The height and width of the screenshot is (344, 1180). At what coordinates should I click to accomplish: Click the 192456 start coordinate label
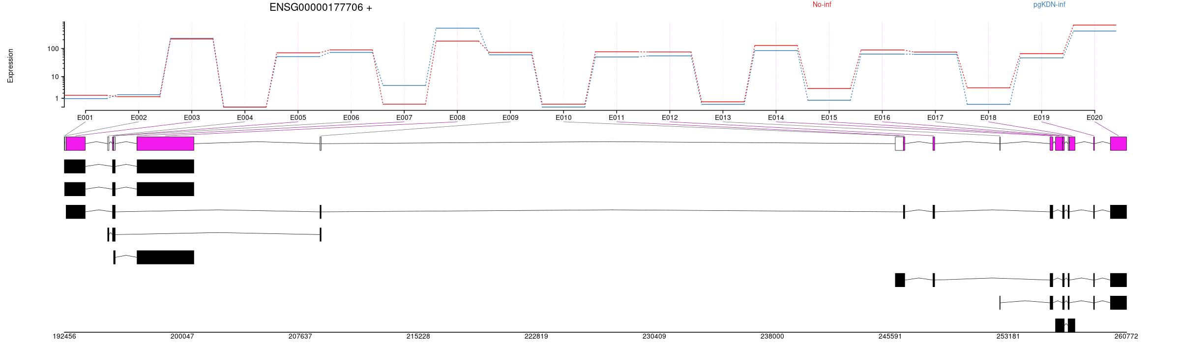pos(64,337)
